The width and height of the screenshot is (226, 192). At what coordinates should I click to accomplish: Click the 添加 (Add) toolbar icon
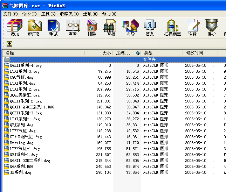15,28
